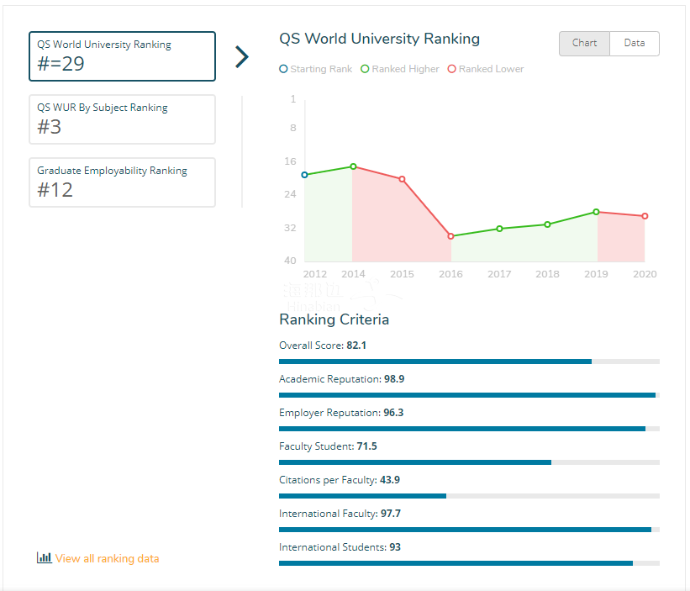Click the 2017 data point on chart

[499, 229]
